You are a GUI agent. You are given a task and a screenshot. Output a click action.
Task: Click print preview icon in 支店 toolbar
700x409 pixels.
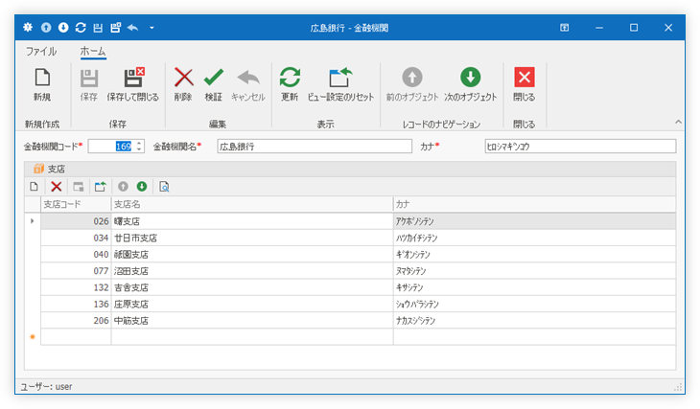[164, 187]
